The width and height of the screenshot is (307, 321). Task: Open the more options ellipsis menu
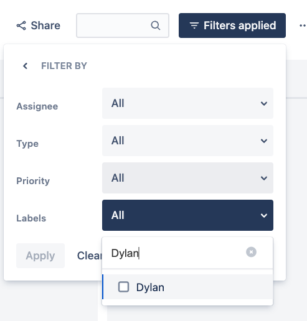pos(303,26)
